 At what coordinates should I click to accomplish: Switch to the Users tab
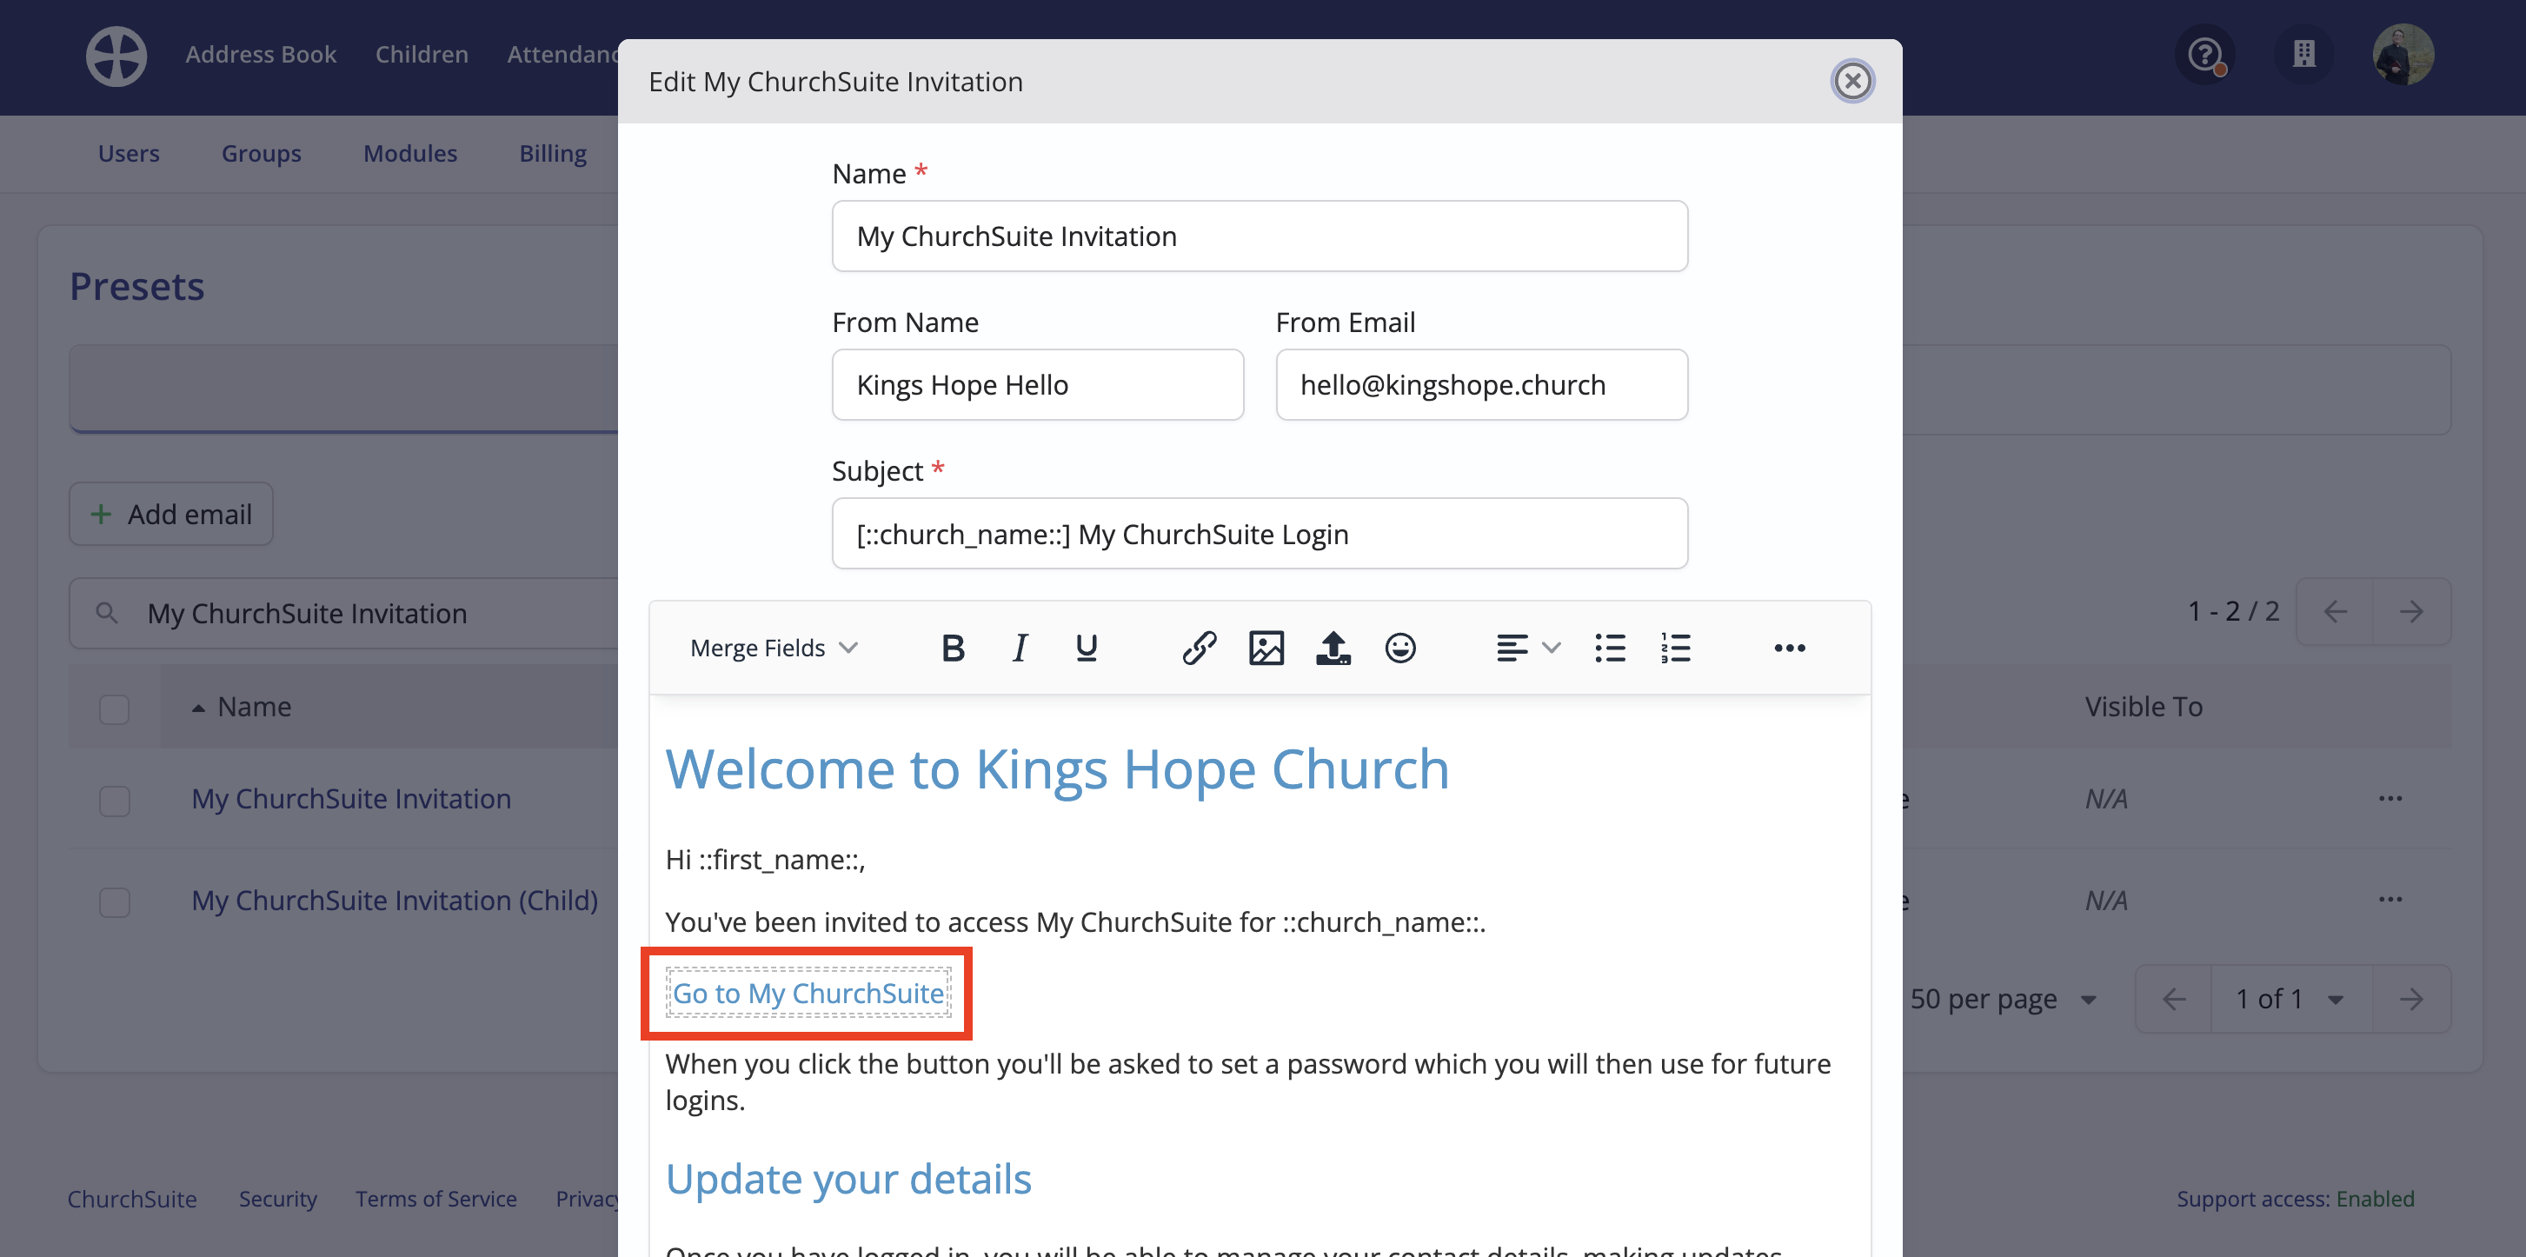coord(129,153)
